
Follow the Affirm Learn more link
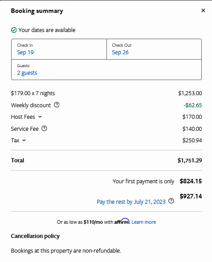point(144,222)
